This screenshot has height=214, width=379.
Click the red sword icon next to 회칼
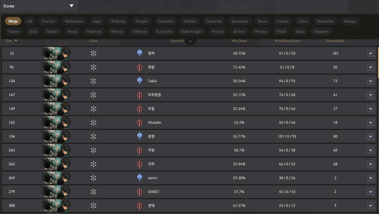[139, 67]
